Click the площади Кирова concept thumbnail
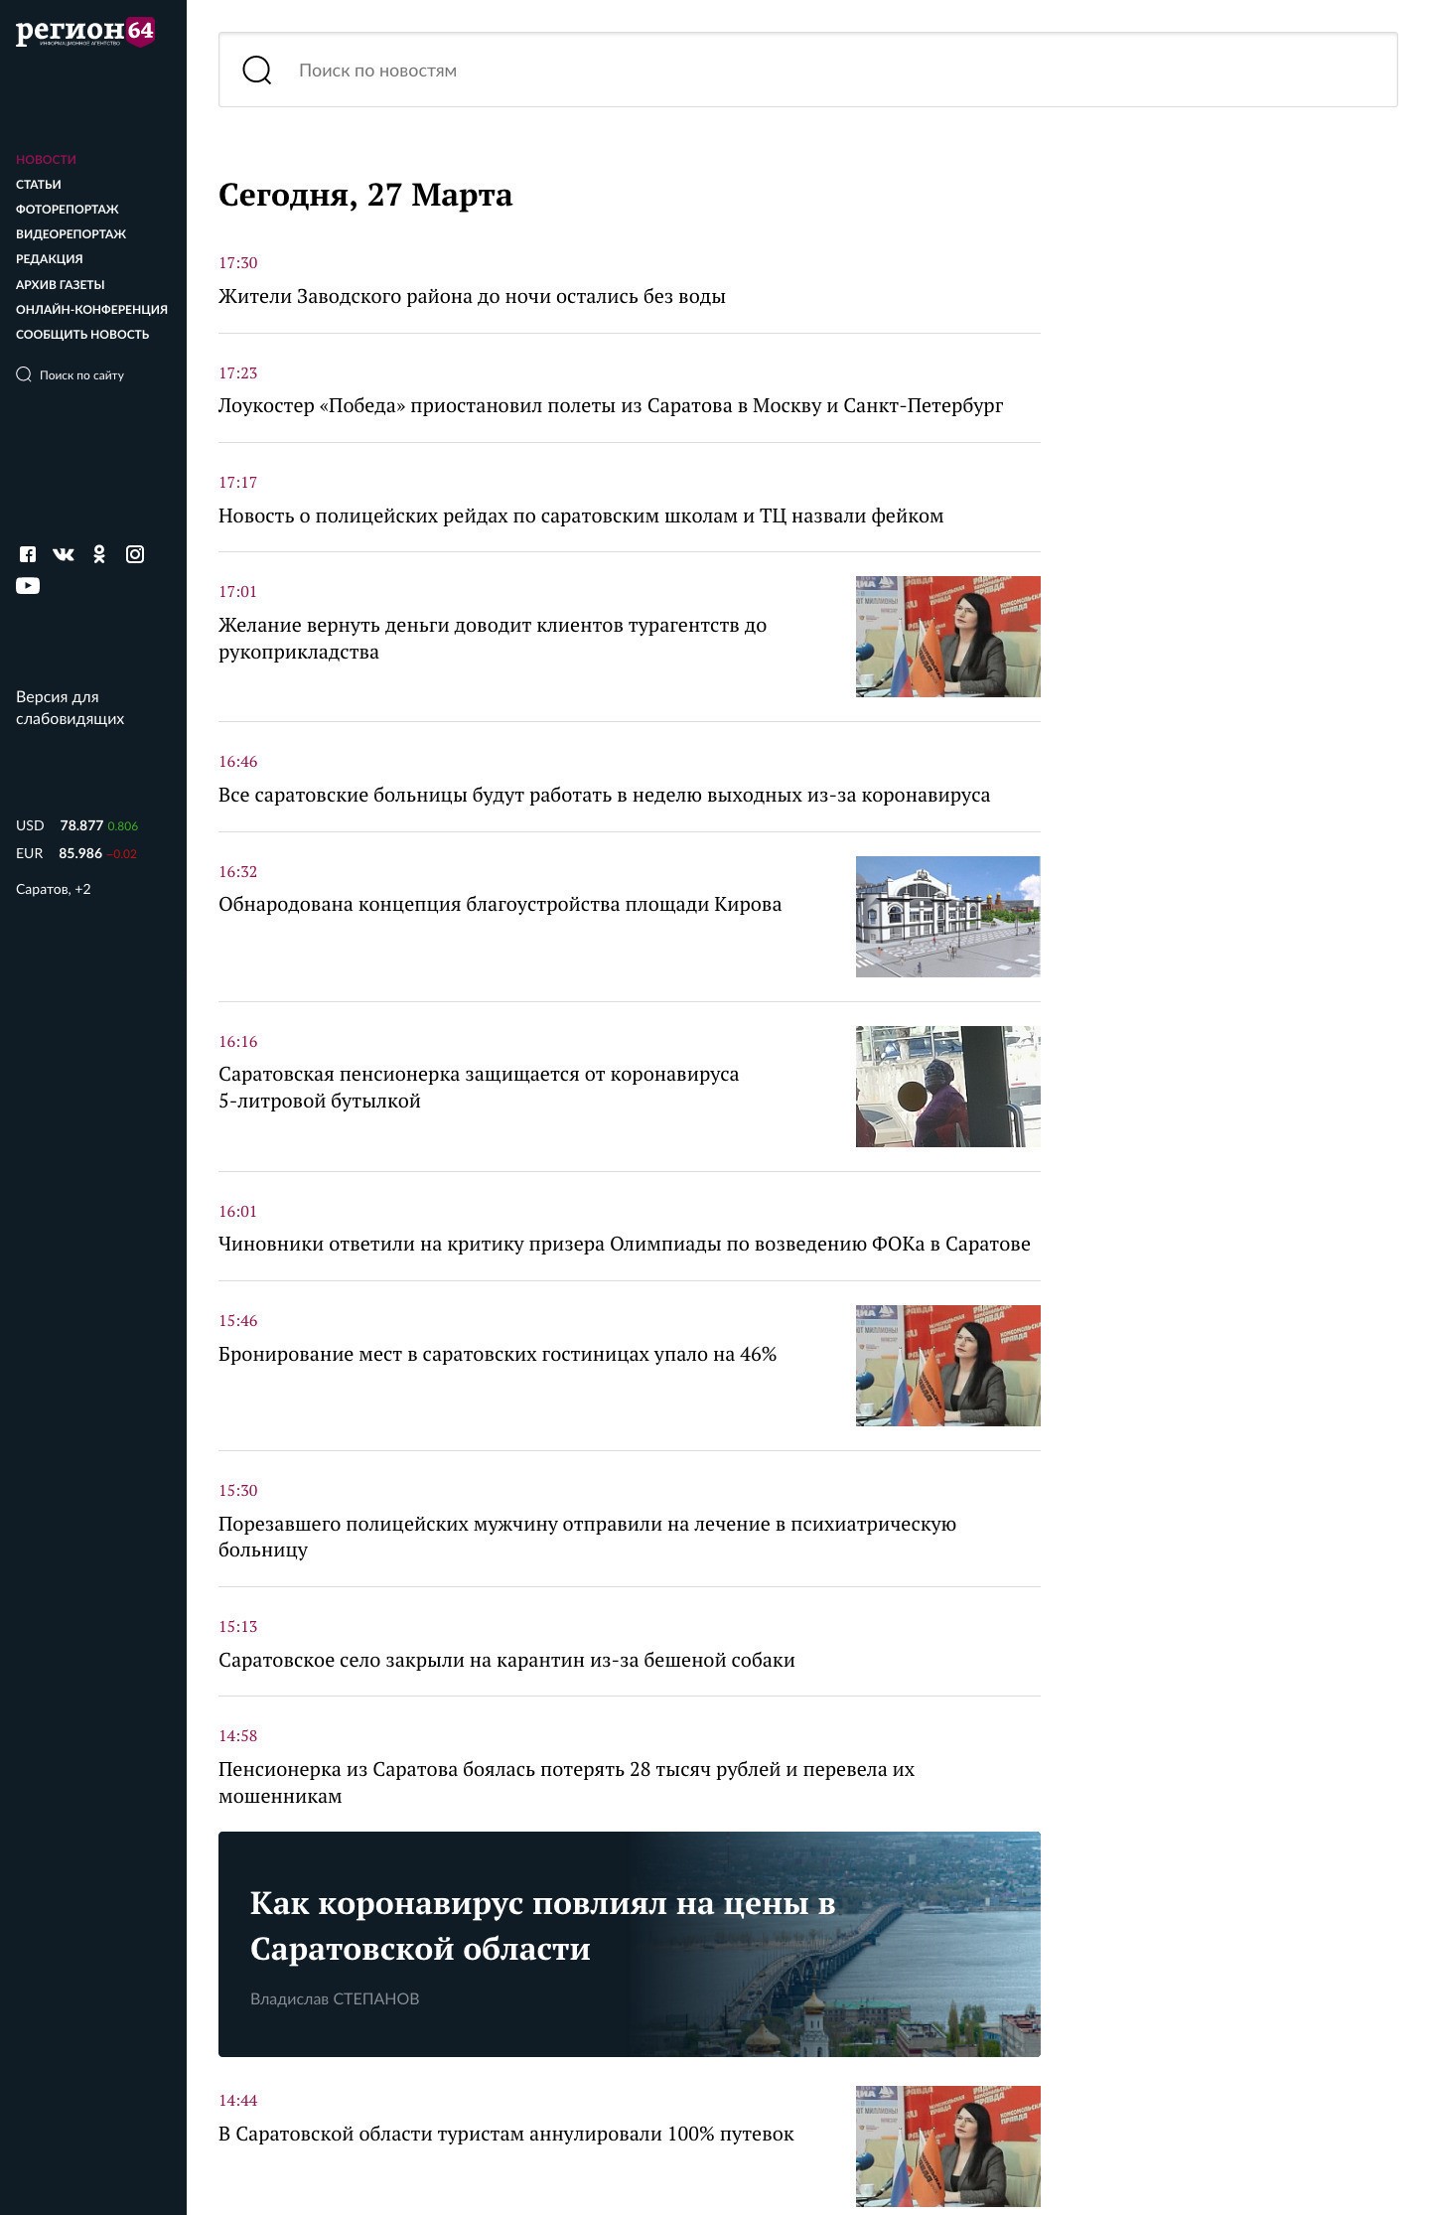1430x2215 pixels. pos(947,916)
